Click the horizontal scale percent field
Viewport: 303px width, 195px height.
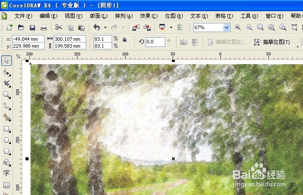point(103,39)
